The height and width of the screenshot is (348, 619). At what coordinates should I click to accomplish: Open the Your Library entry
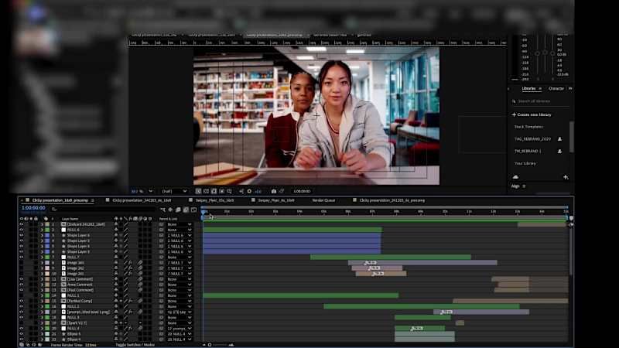point(525,163)
